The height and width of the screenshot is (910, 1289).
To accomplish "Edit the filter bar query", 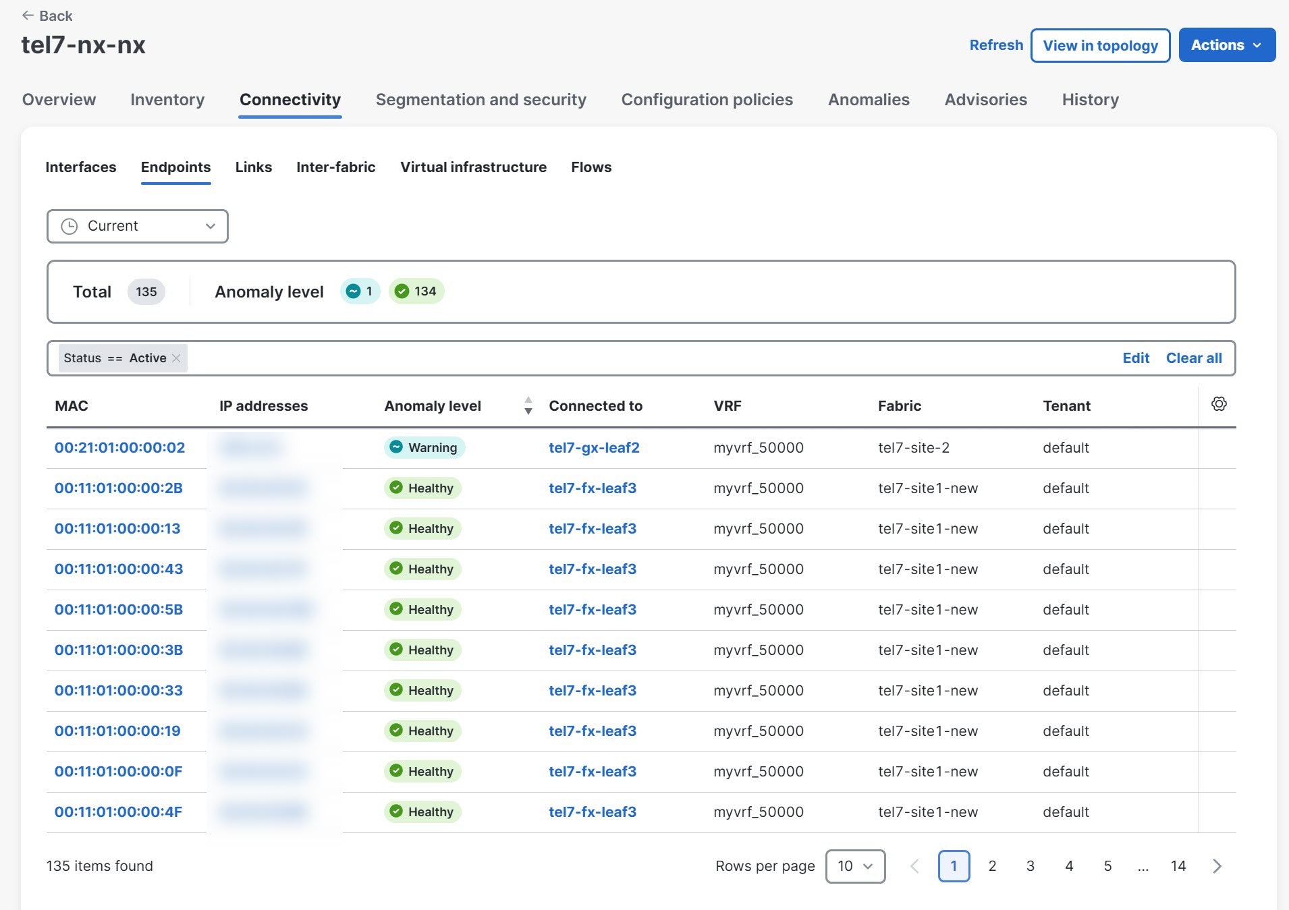I will coord(1136,358).
